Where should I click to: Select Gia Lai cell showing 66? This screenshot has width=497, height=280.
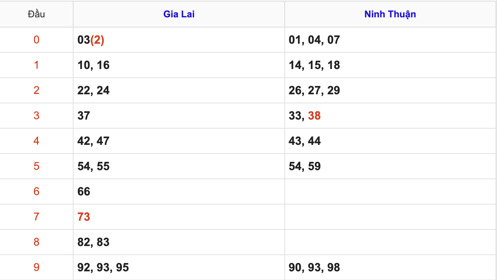[84, 191]
